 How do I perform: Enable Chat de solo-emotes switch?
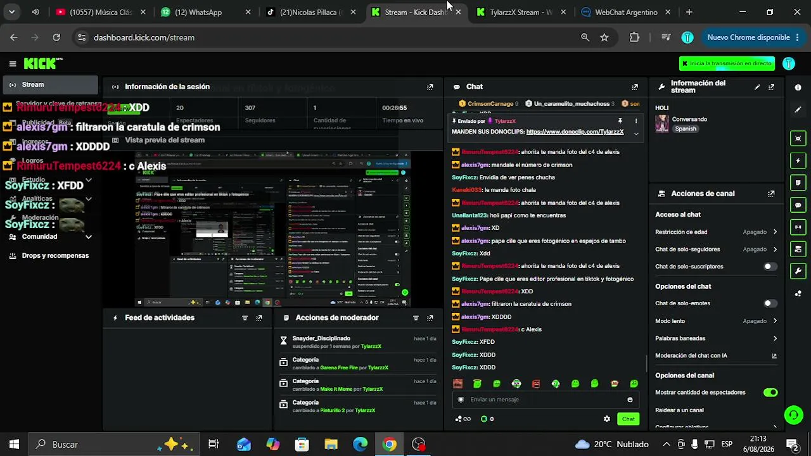click(770, 303)
